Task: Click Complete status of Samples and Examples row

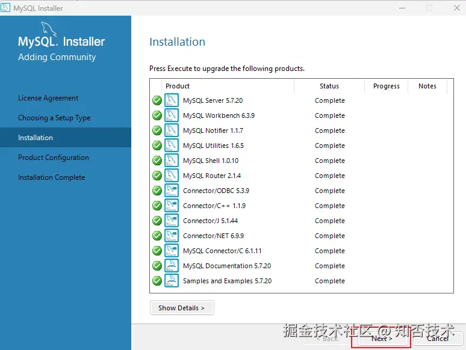Action: (330, 281)
